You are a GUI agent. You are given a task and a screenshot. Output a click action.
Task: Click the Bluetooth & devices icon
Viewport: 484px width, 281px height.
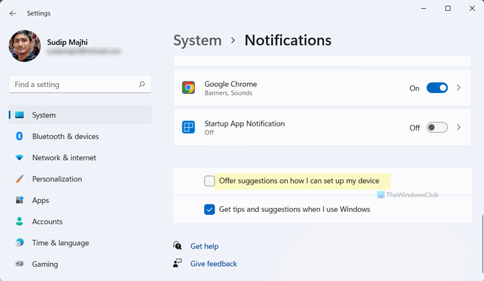pos(19,137)
